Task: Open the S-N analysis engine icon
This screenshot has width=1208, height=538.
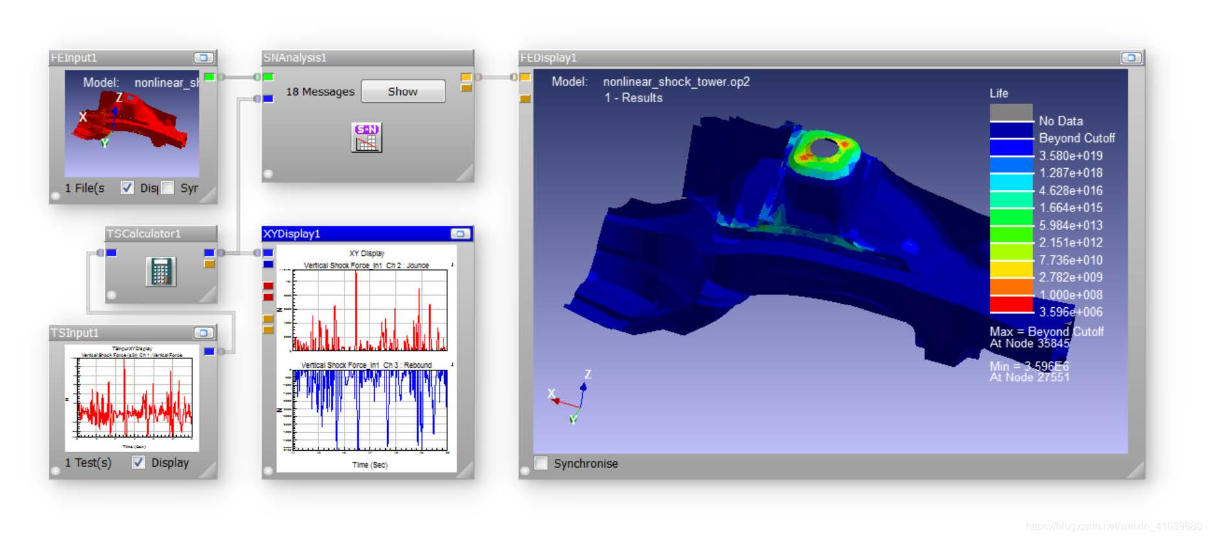Action: click(x=366, y=137)
